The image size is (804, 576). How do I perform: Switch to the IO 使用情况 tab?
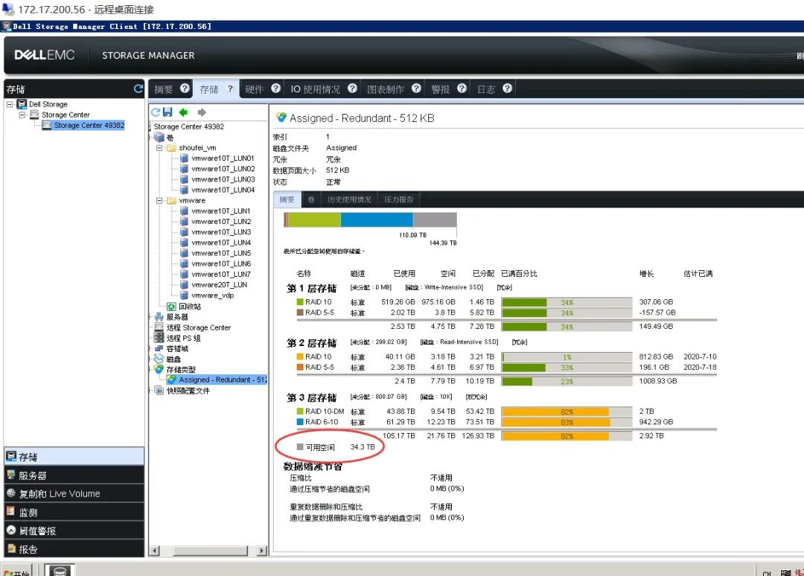point(316,89)
